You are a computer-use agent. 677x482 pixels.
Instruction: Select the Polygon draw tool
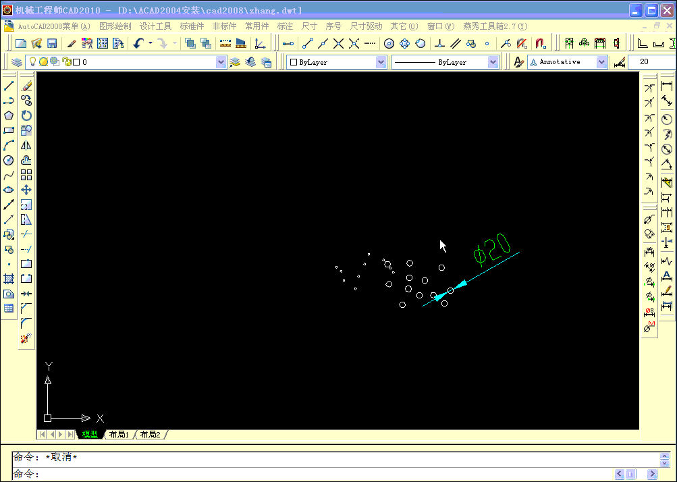9,115
